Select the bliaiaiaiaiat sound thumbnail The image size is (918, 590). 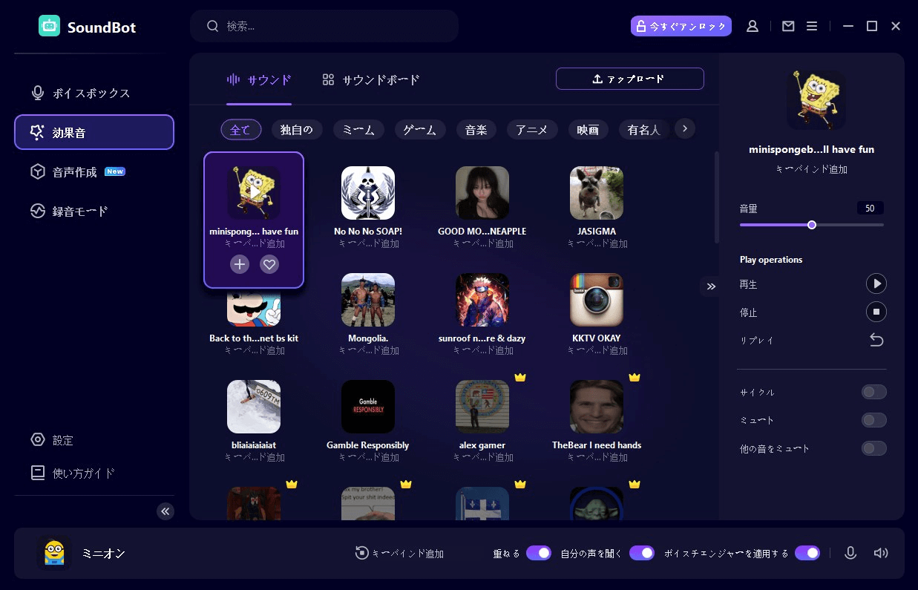point(254,407)
